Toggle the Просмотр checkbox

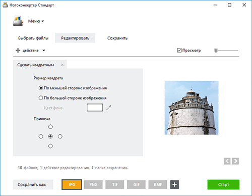179,51
